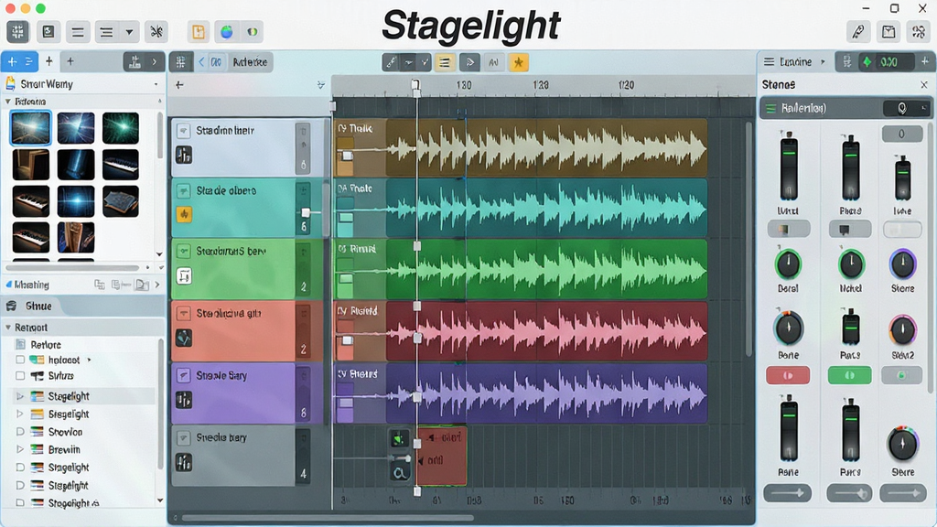Screen dimensions: 937x527
Task: Select the Stovion list item
Action: click(x=65, y=432)
